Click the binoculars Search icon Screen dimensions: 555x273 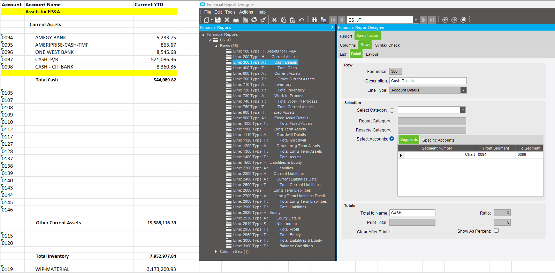[314, 20]
